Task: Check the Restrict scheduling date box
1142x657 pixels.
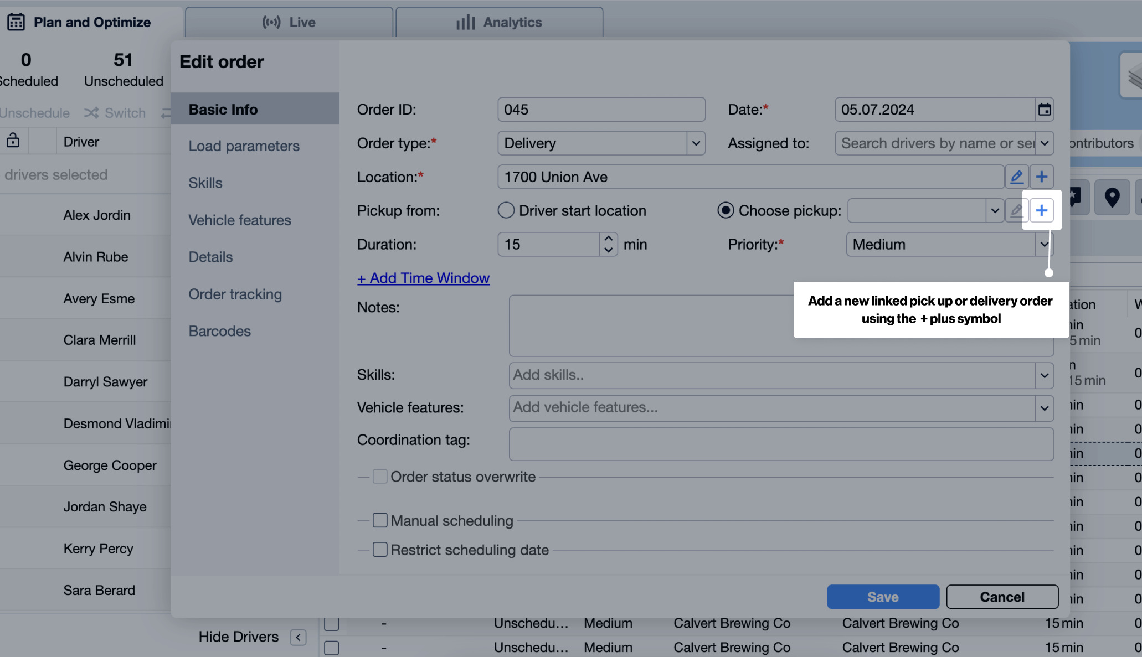Action: click(380, 550)
